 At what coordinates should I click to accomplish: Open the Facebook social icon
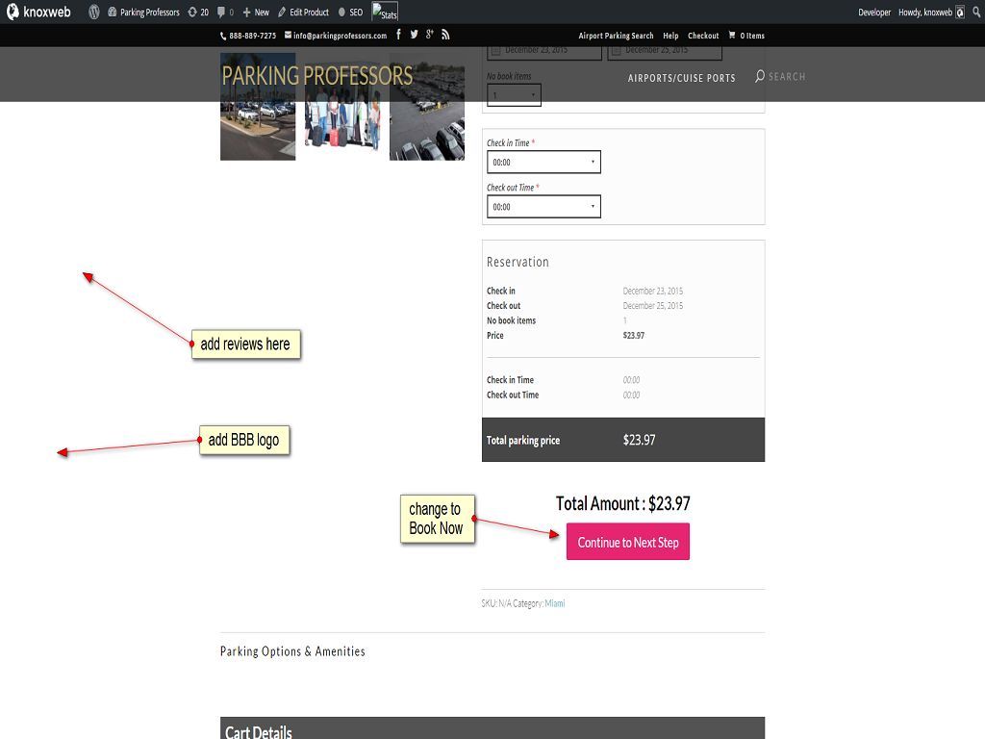click(x=398, y=35)
